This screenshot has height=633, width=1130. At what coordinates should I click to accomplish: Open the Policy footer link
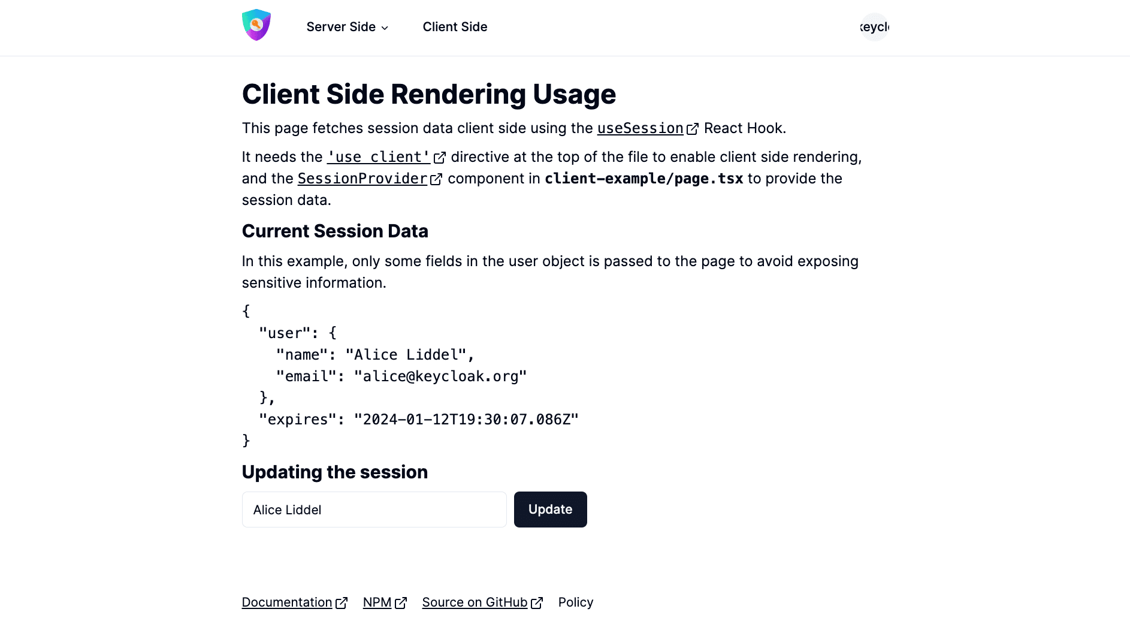pos(575,602)
